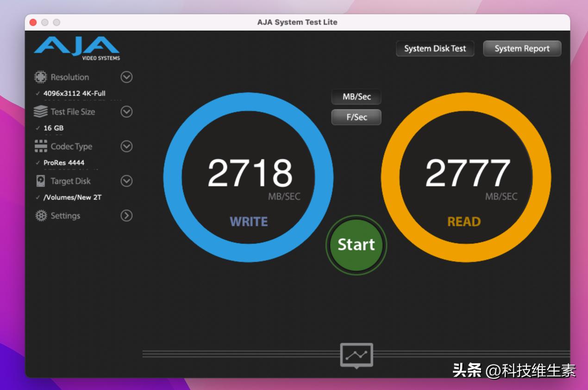
Task: Open the performance graph chart icon
Action: pos(356,355)
